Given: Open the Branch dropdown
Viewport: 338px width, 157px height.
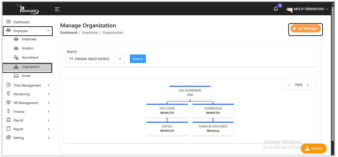Looking at the screenshot, I should pyautogui.click(x=96, y=59).
